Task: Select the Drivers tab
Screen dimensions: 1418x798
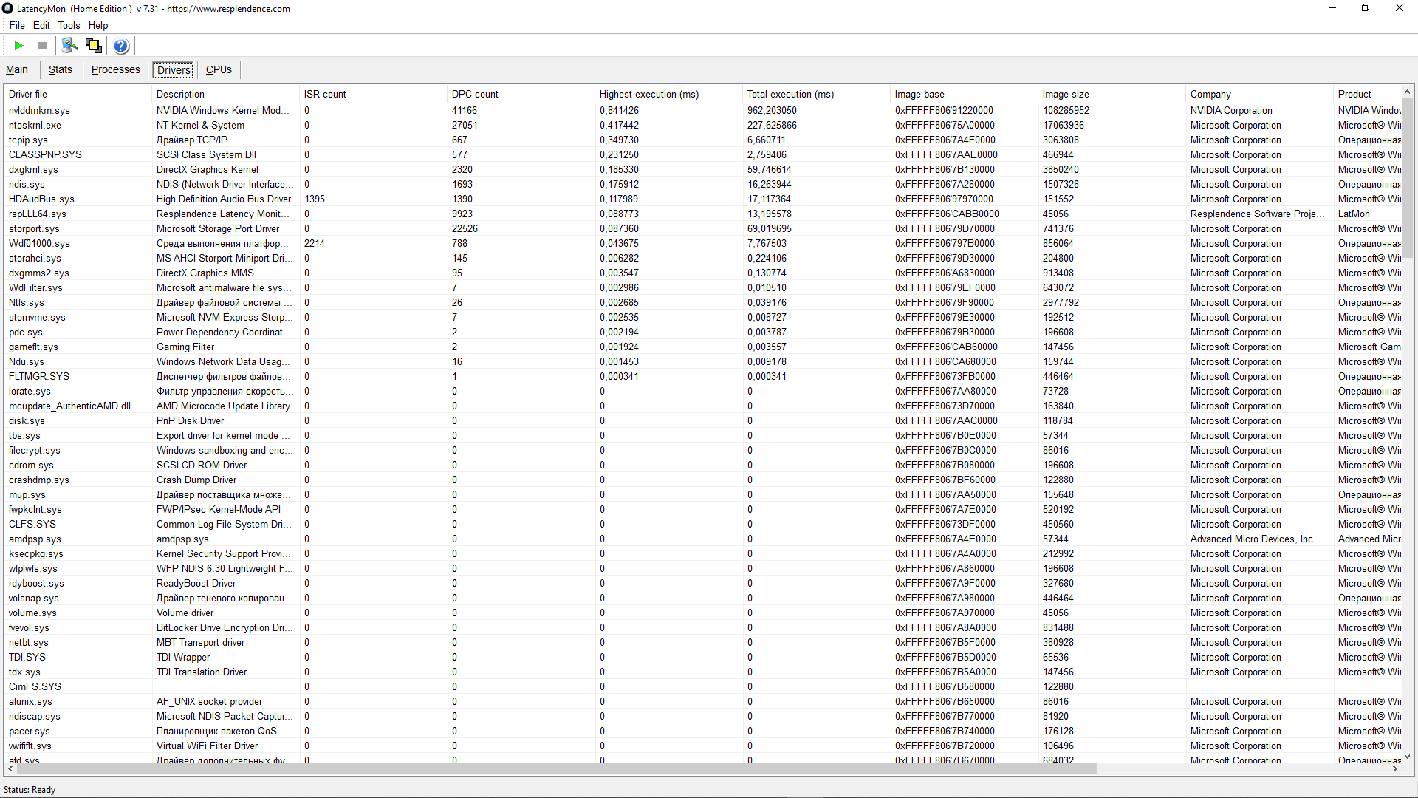Action: coord(174,69)
